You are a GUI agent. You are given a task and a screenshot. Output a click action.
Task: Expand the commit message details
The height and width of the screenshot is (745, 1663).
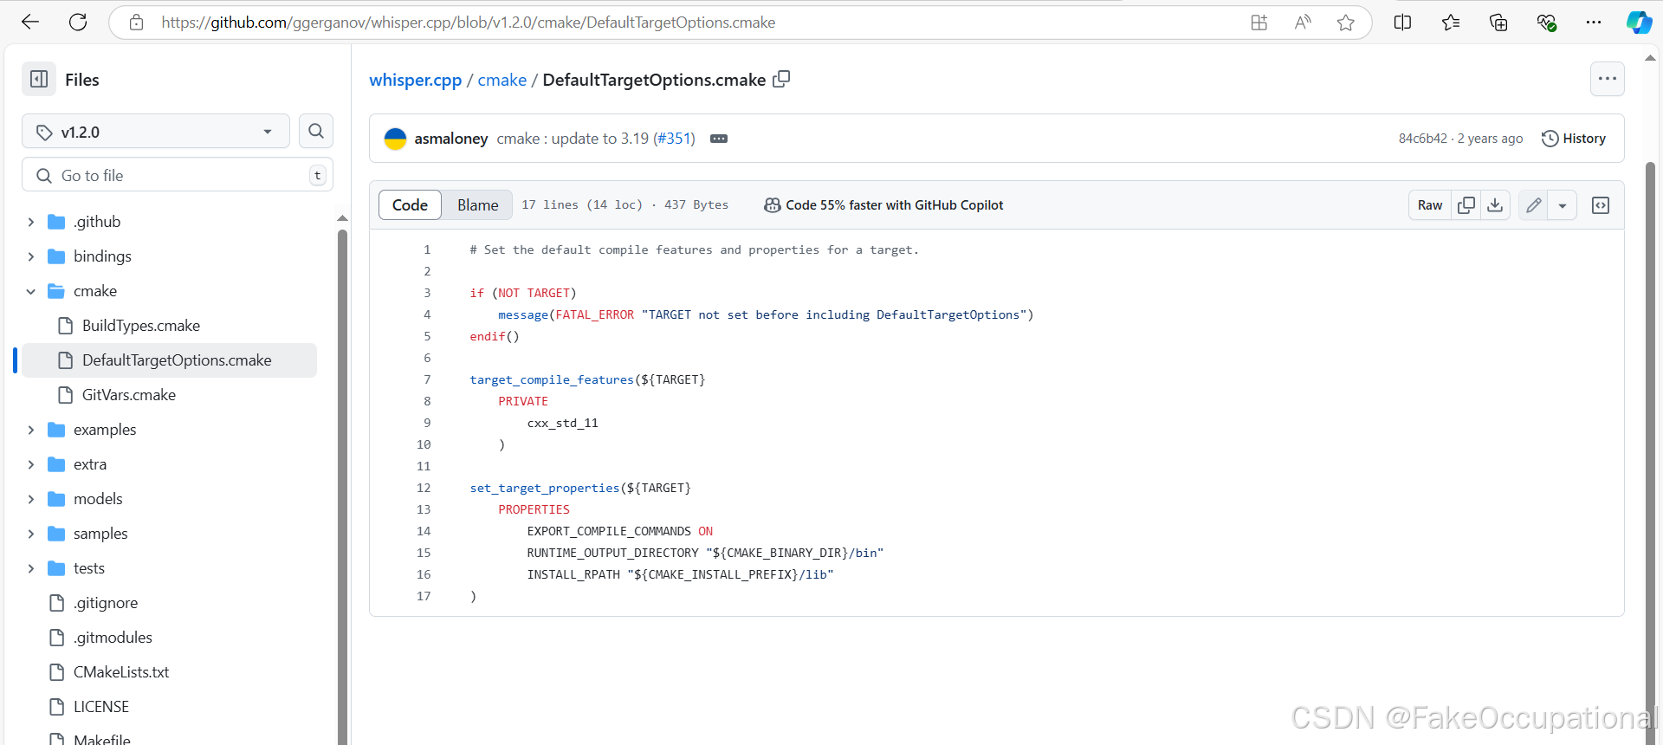(719, 139)
